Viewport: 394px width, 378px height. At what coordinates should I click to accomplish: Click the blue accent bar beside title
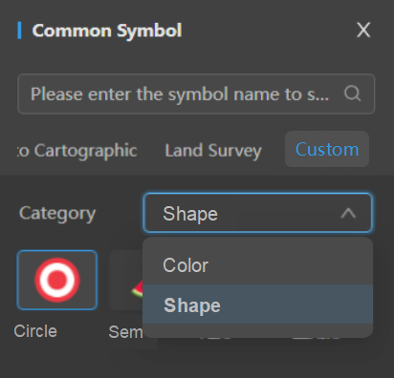point(19,31)
